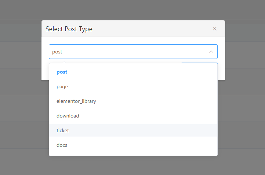Click the small pointer notch above the dropdown list

click(x=64, y=62)
